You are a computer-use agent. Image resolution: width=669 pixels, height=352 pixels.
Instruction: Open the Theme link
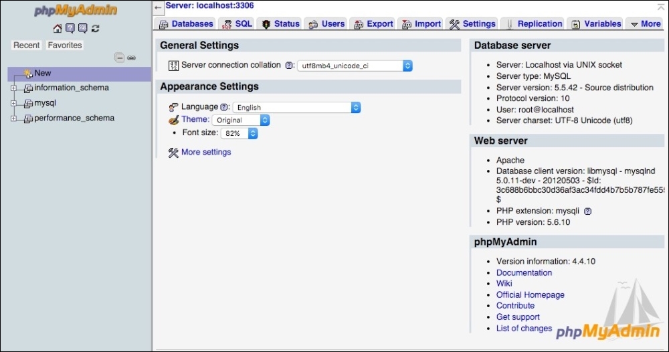coord(195,120)
